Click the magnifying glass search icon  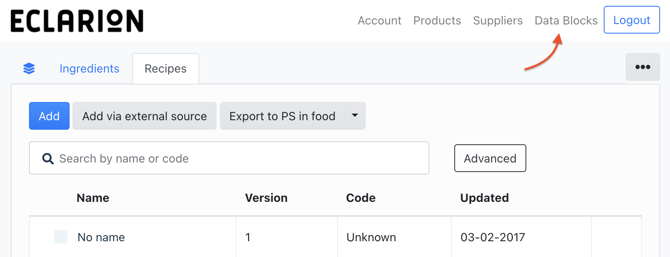[48, 159]
